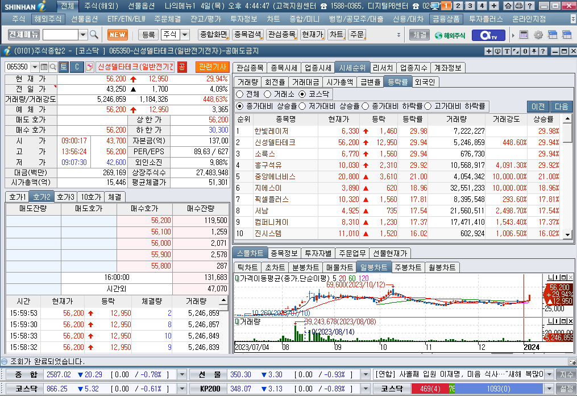The width and height of the screenshot is (577, 396).
Task: Open help with the title bar question mark
Action: coord(529,6)
